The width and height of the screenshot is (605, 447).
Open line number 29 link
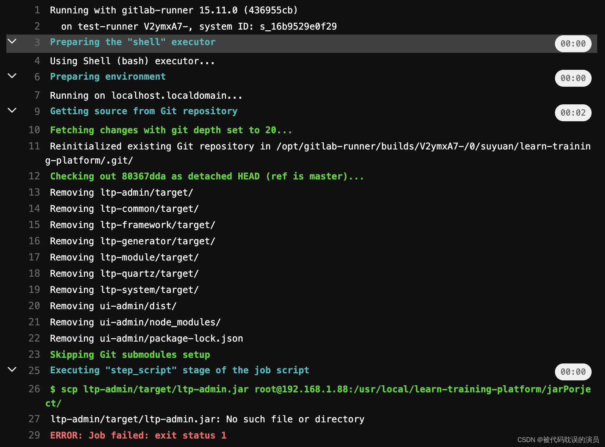click(34, 435)
